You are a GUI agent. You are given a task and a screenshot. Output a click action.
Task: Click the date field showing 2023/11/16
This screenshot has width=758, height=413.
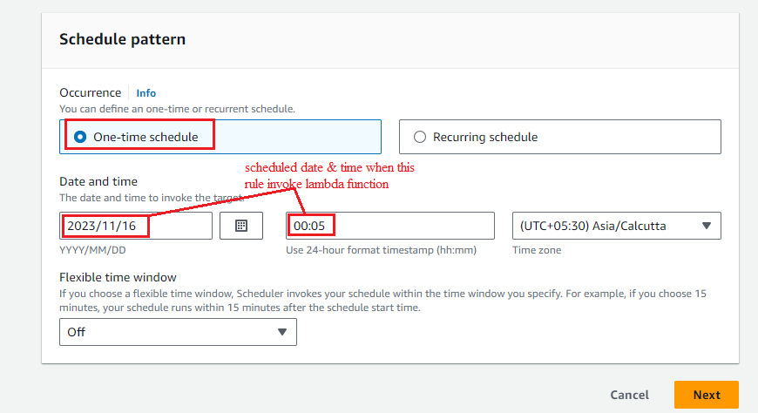136,226
